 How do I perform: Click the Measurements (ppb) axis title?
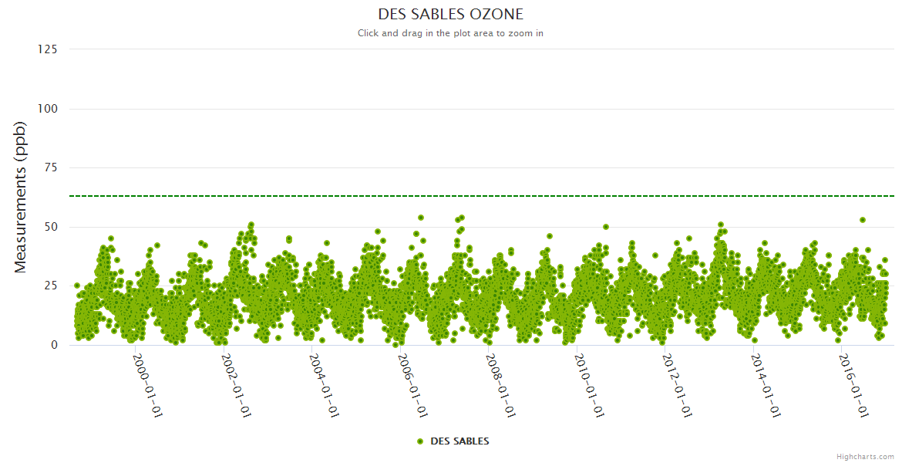point(21,197)
